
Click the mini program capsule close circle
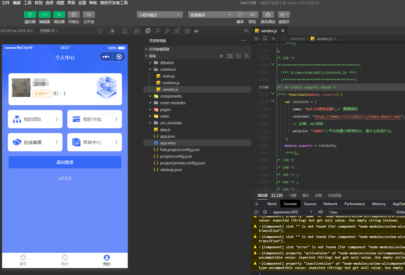pos(119,57)
